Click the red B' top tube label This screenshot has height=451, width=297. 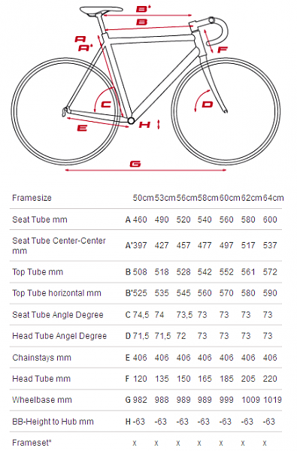point(144,9)
